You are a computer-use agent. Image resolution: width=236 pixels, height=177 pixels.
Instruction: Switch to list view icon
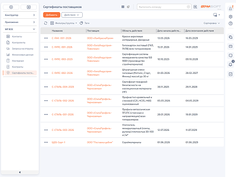[x=123, y=7]
